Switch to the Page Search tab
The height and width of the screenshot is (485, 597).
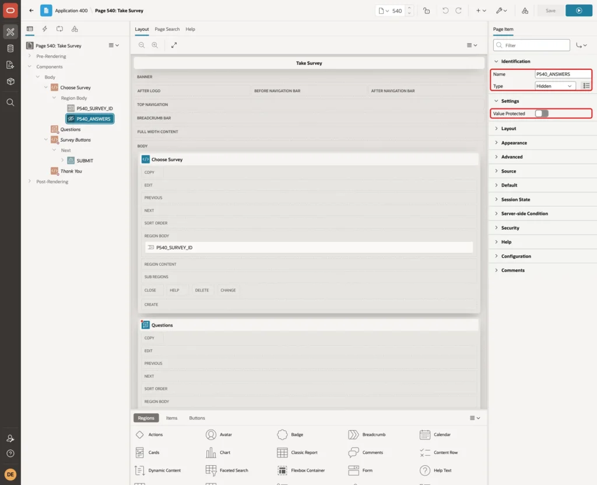pyautogui.click(x=167, y=29)
